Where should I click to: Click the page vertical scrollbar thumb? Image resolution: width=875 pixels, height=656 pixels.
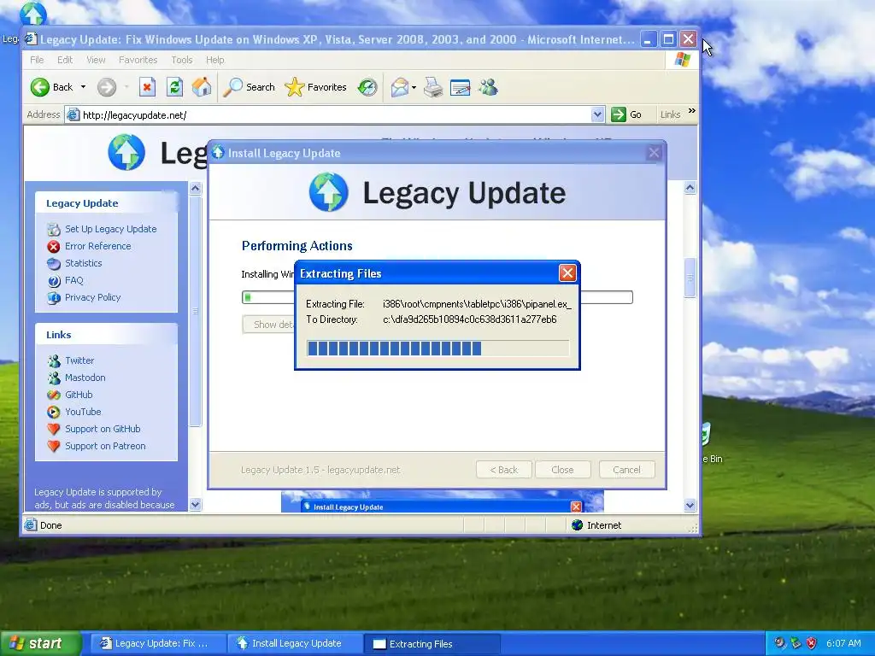pos(690,278)
